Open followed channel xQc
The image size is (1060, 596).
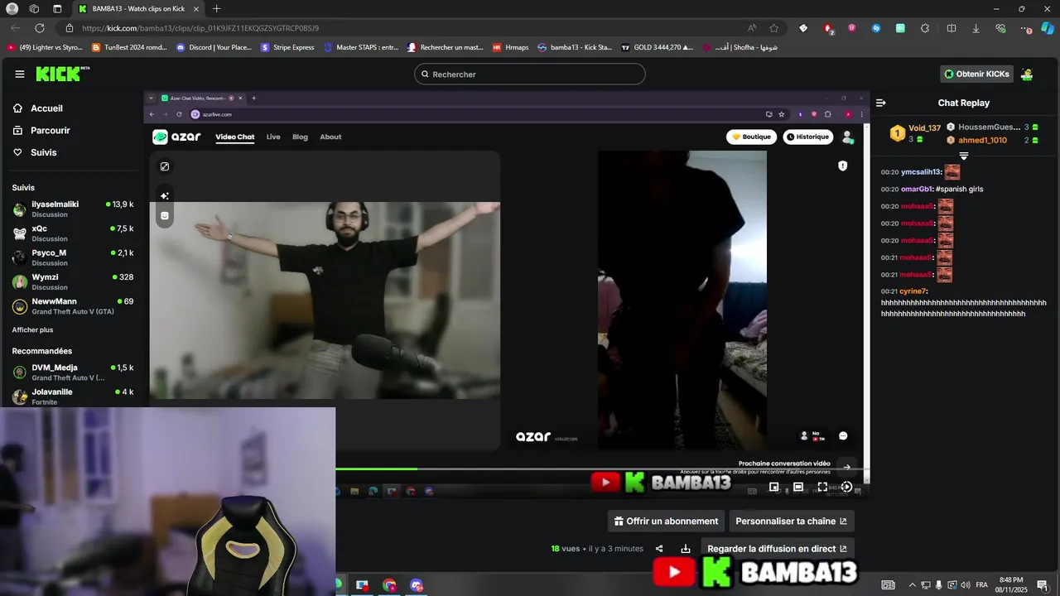[72, 233]
